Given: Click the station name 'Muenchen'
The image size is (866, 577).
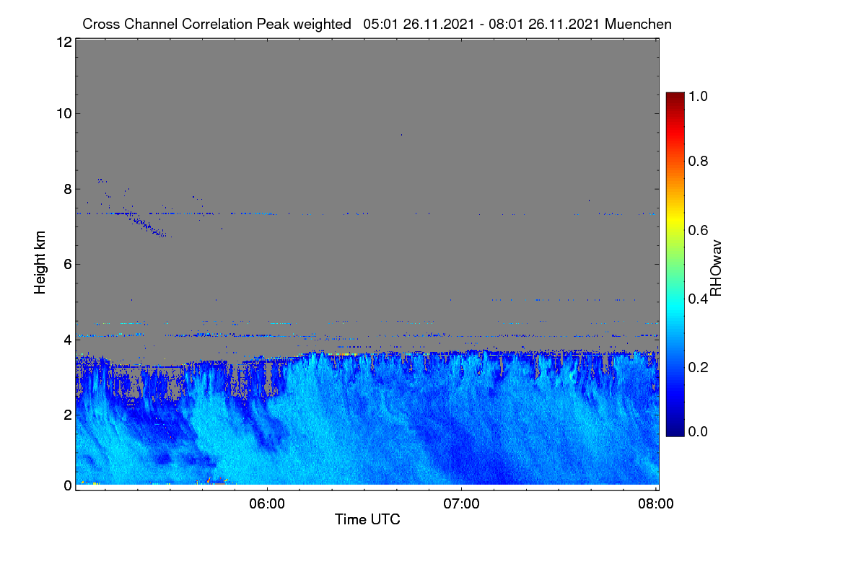Looking at the screenshot, I should click(639, 24).
